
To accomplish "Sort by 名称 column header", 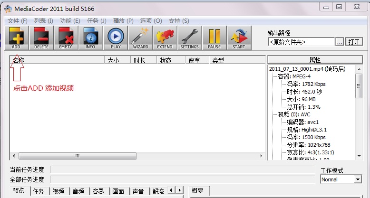I will tap(58, 60).
